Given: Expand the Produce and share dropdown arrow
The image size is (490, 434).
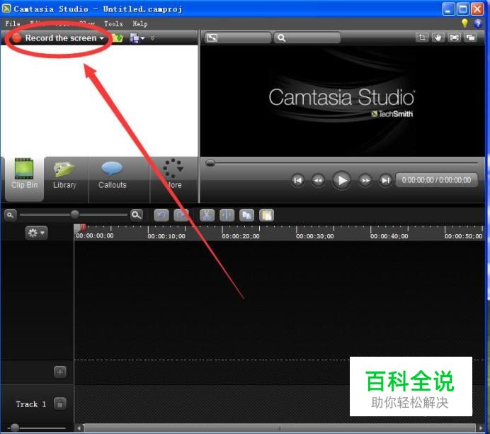Looking at the screenshot, I should 142,38.
